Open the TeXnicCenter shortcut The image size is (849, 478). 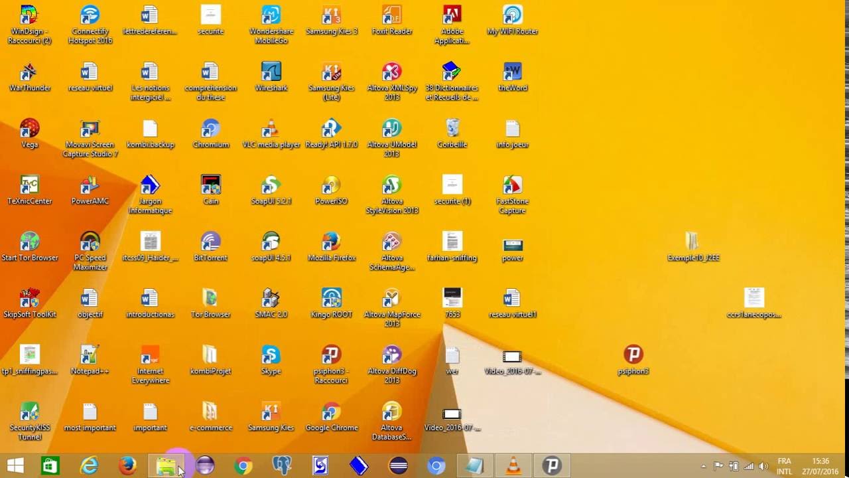click(29, 189)
